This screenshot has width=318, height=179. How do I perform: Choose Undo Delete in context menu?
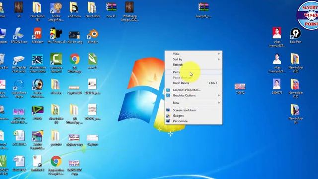pyautogui.click(x=194, y=83)
